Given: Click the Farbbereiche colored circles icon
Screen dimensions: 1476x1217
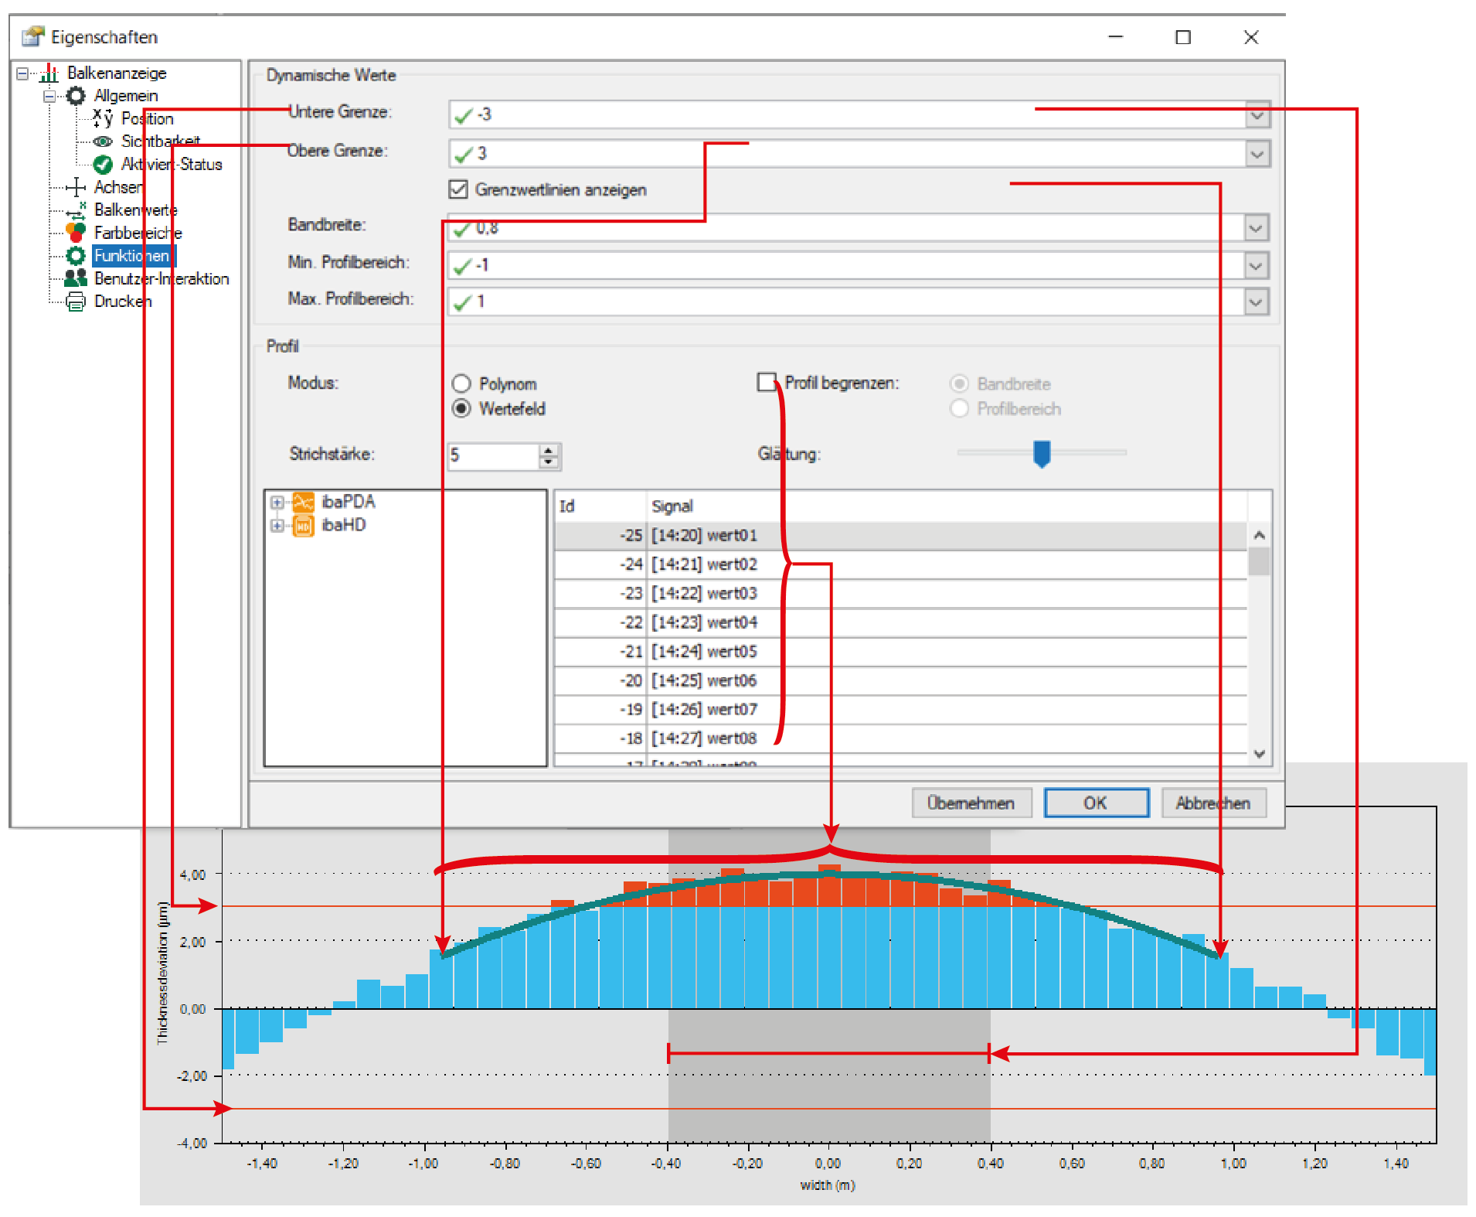Looking at the screenshot, I should 76,233.
